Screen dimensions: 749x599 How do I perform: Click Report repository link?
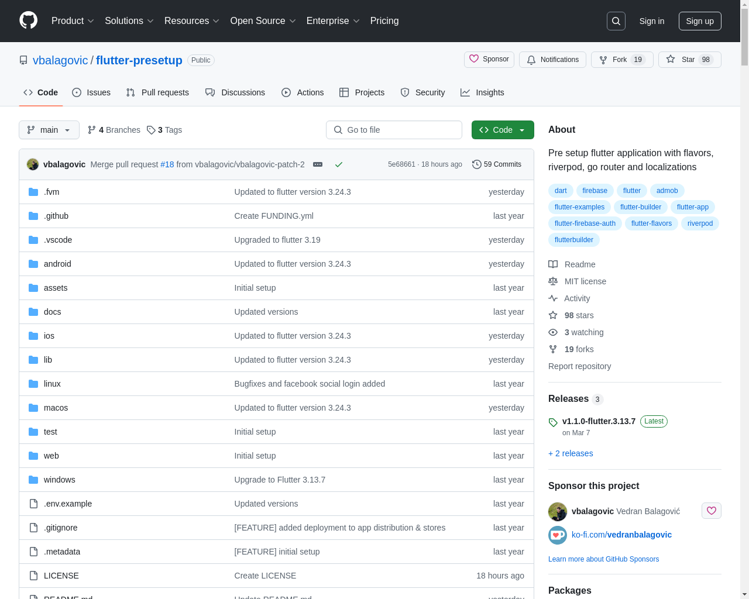point(579,366)
